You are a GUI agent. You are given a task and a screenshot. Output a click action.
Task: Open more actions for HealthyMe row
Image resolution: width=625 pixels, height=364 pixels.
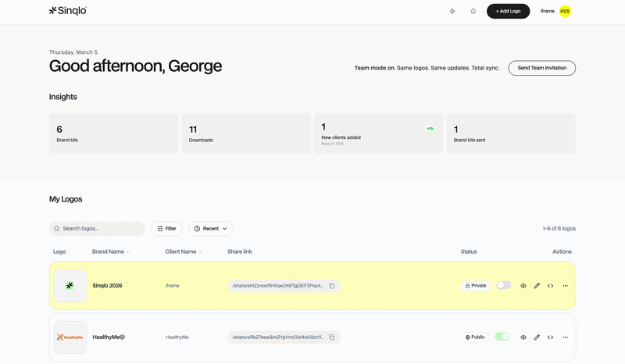[x=566, y=337]
